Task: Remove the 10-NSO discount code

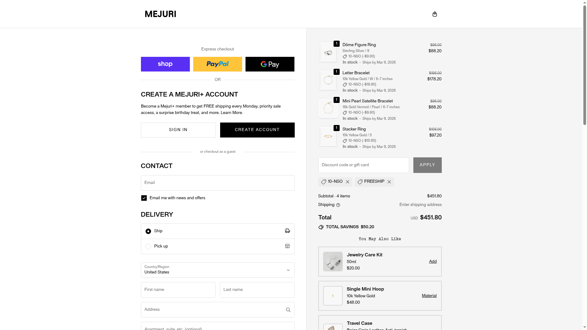Action: (348, 182)
